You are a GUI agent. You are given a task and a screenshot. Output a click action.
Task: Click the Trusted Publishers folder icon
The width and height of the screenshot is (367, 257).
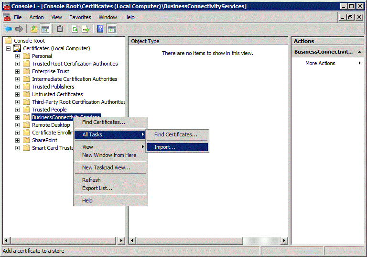coord(26,87)
